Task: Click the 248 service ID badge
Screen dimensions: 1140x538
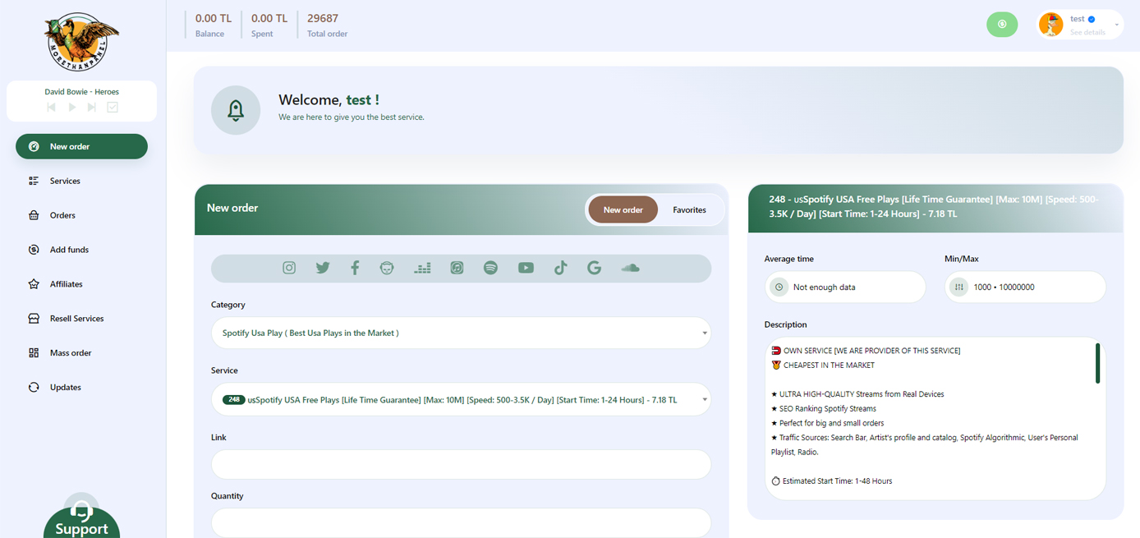Action: 233,400
